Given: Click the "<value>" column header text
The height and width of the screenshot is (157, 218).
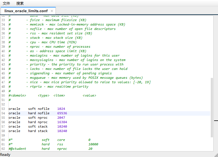Looking at the screenshot, I should 89,95.
